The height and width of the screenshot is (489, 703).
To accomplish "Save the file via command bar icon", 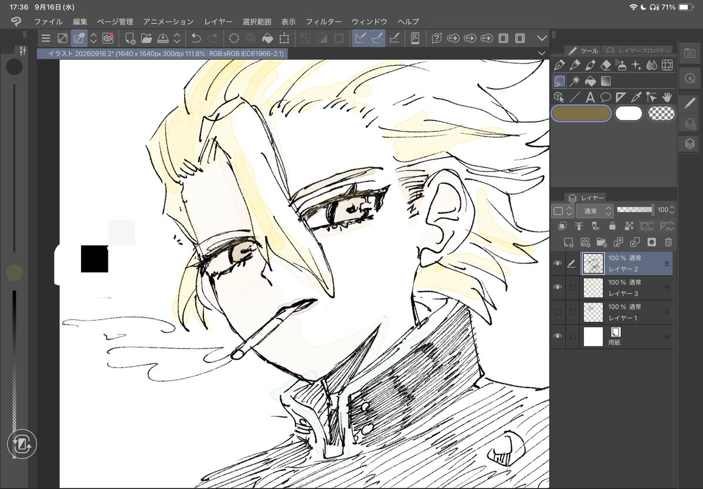I will pyautogui.click(x=163, y=38).
